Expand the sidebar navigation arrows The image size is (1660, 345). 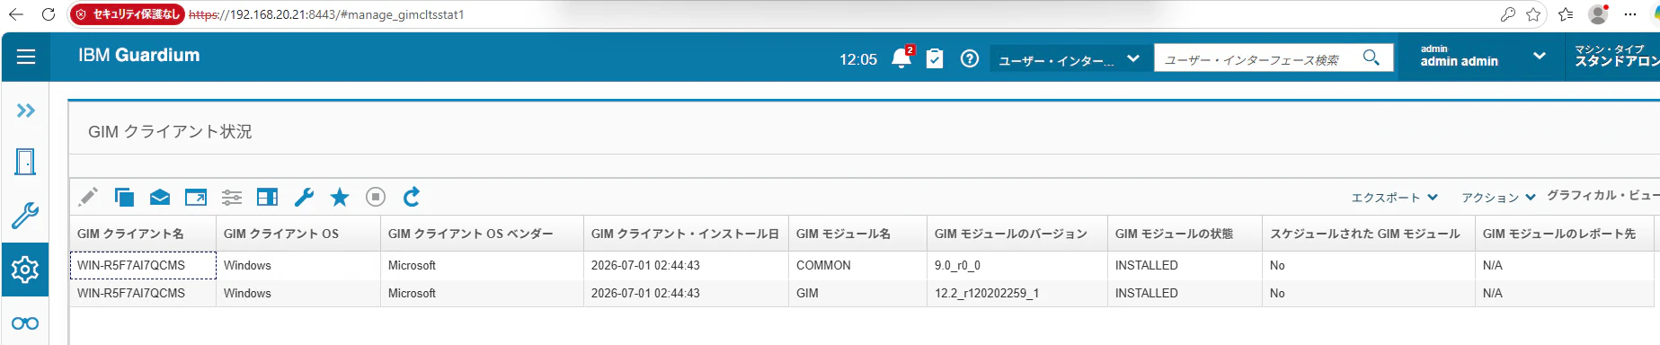(x=26, y=111)
